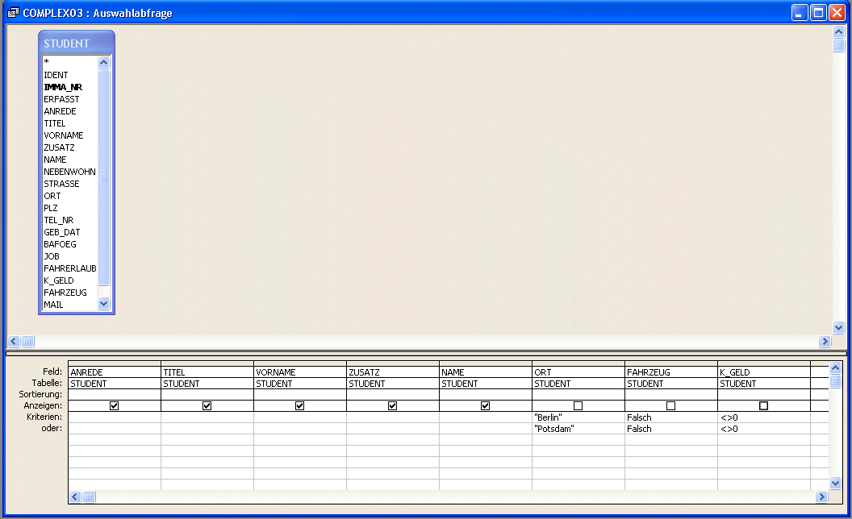Image resolution: width=852 pixels, height=519 pixels.
Task: Click the Feld cell containing K_GELD
Action: pos(764,372)
